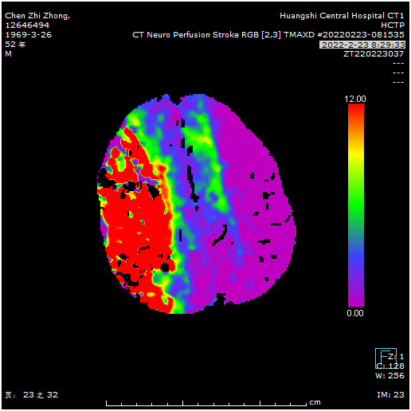Click the birth date 1969-3-26
The height and width of the screenshot is (411, 411).
tap(28, 35)
